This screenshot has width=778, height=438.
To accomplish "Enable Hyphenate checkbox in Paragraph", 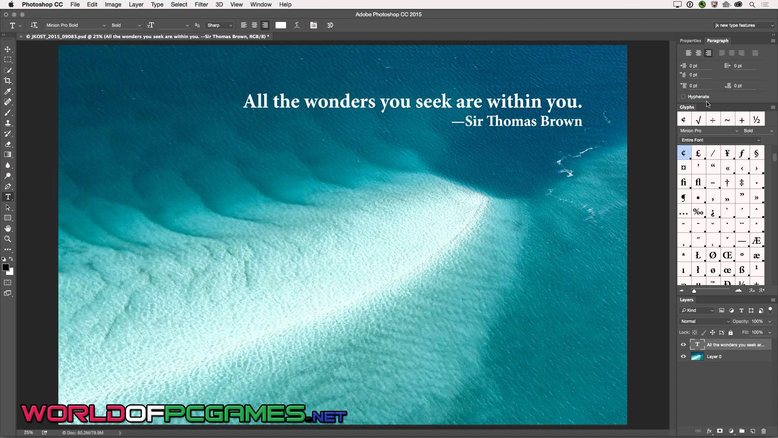I will (684, 96).
